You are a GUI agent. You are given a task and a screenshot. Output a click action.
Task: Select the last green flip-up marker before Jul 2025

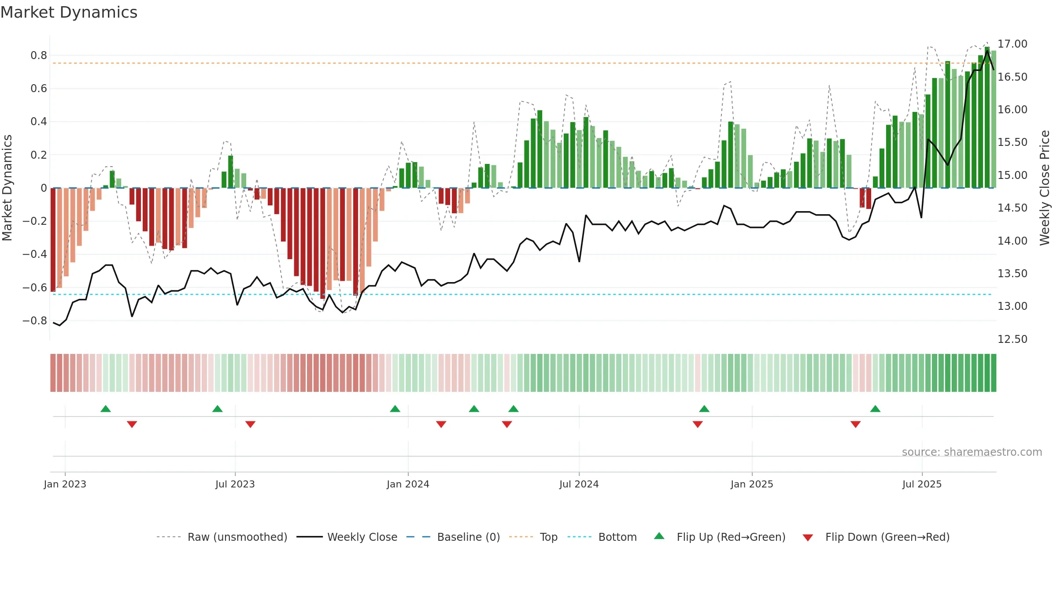[875, 409]
